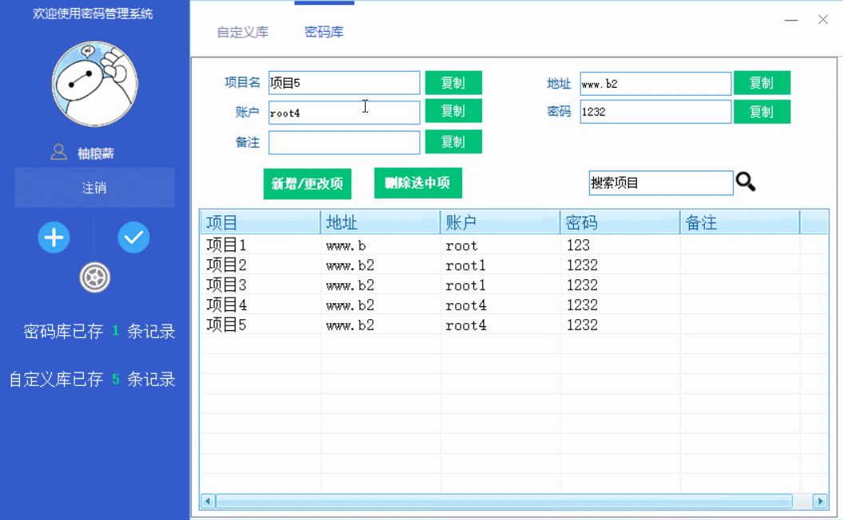Click the 备注 input field

pyautogui.click(x=344, y=142)
